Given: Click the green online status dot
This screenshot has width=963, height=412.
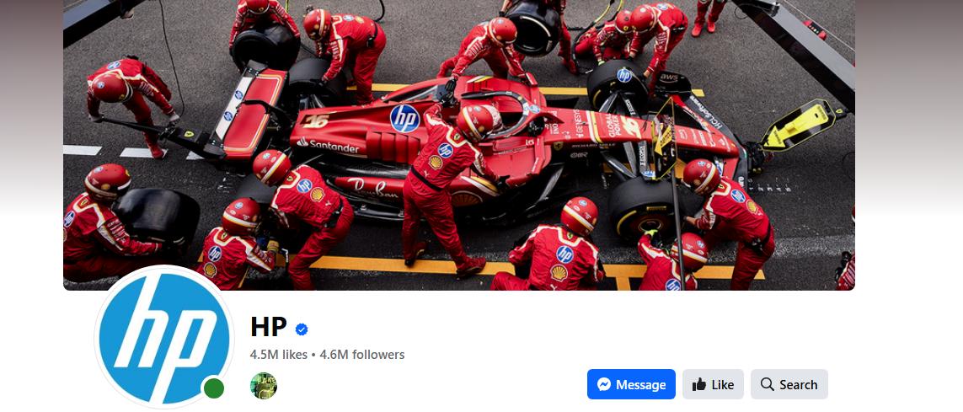Looking at the screenshot, I should pyautogui.click(x=214, y=388).
